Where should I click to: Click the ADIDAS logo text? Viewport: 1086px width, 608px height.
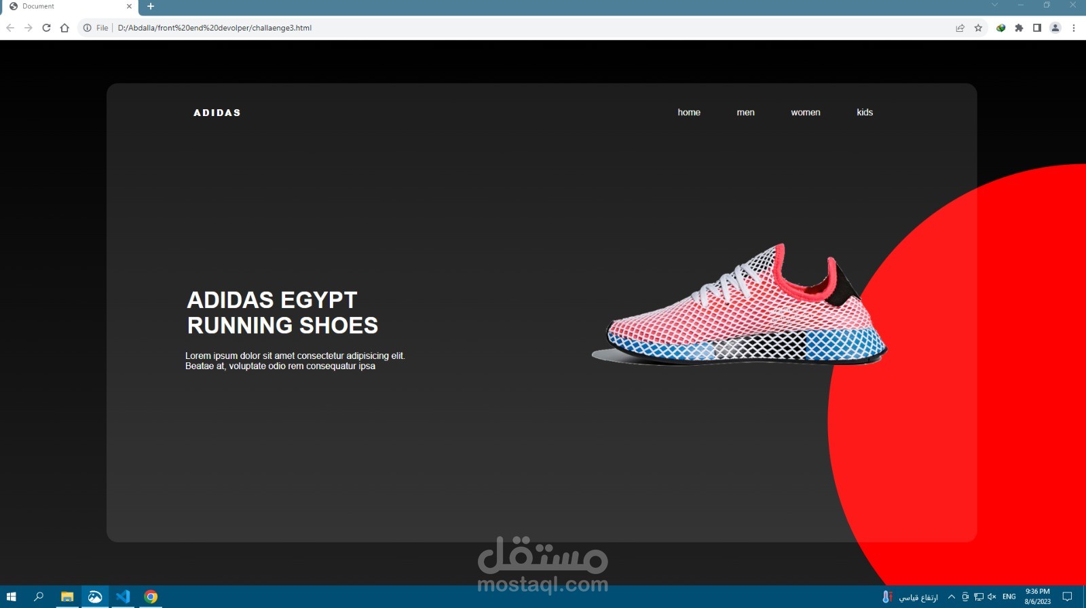click(217, 113)
